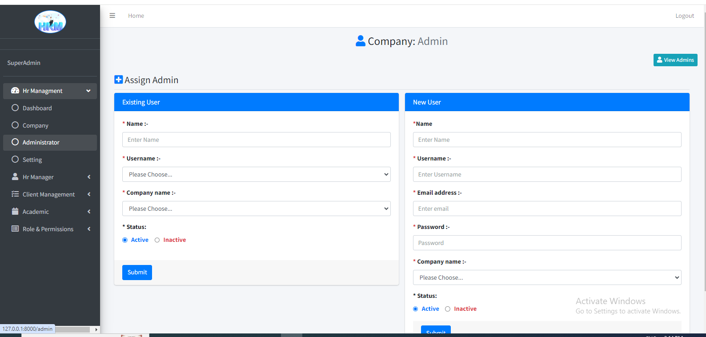Open Company name dropdown in New User
The height and width of the screenshot is (337, 706).
pos(547,277)
